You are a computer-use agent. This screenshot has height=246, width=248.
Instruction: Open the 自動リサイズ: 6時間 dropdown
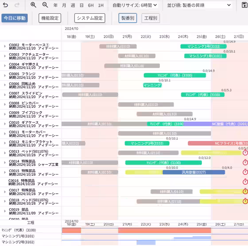[135, 5]
